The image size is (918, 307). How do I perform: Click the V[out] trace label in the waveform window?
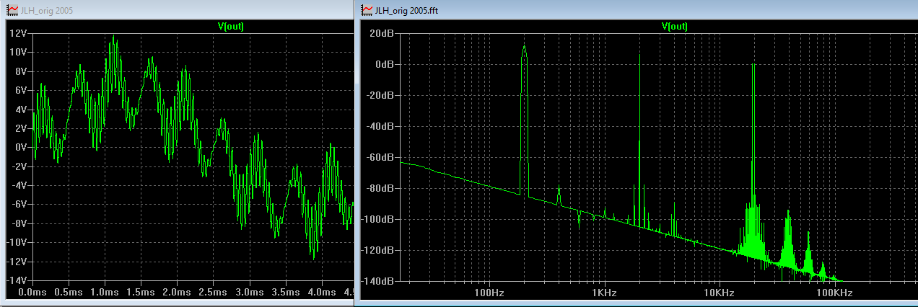229,26
